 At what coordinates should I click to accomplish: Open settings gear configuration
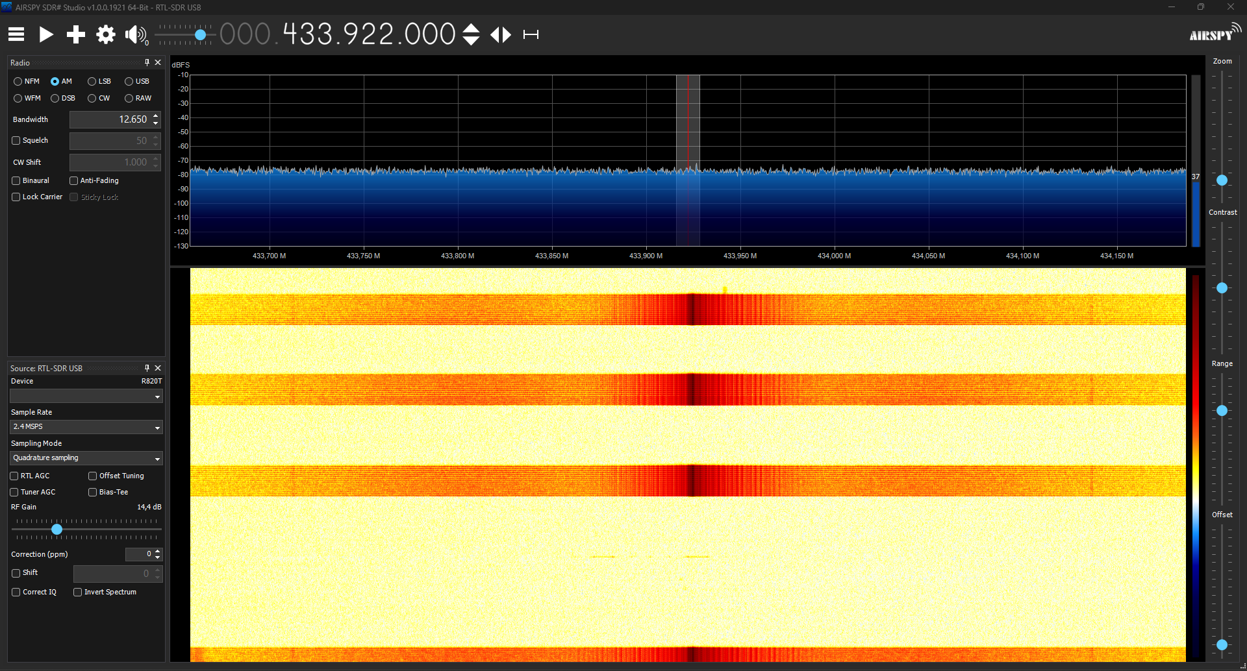click(x=105, y=34)
